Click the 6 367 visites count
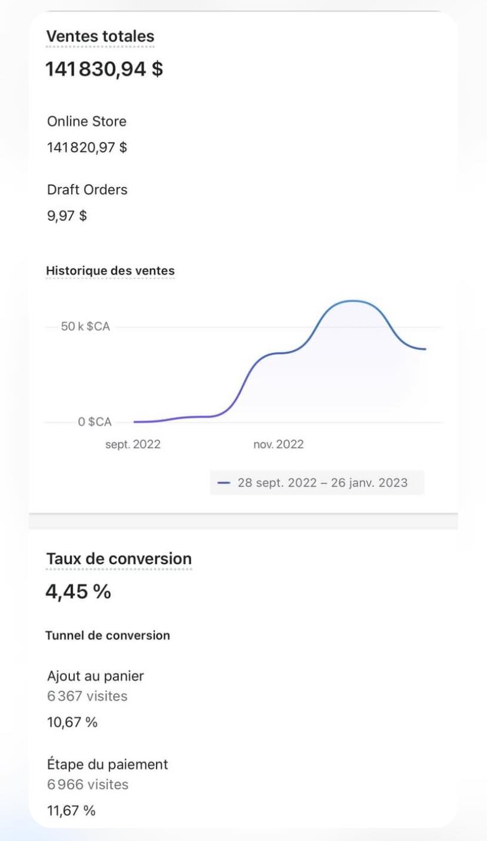Viewport: 487px width, 841px height. 87,696
